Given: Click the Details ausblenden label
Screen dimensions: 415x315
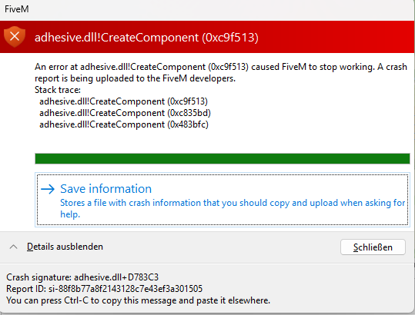Looking at the screenshot, I should tap(65, 247).
